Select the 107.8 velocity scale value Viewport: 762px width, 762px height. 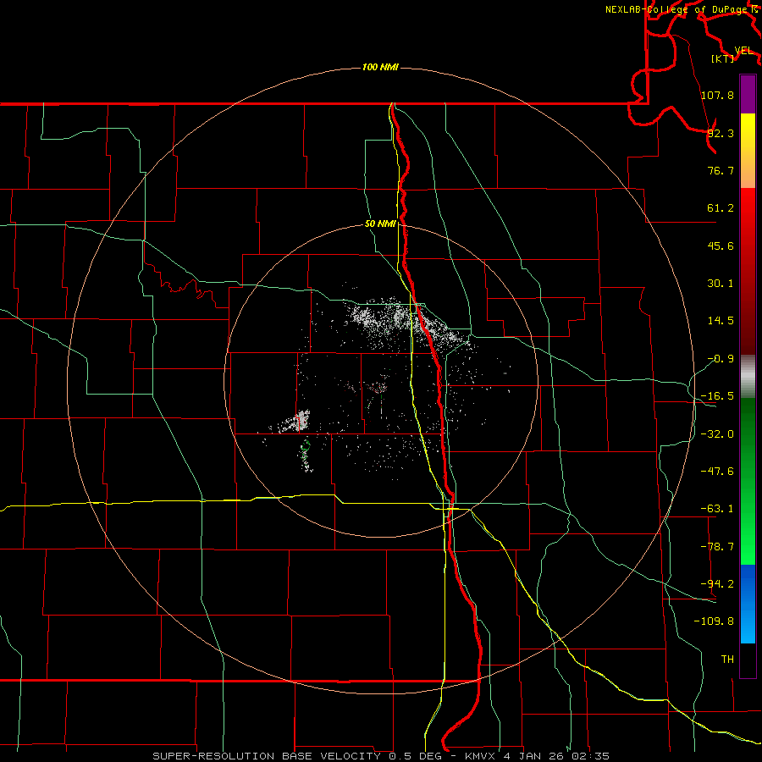[717, 95]
